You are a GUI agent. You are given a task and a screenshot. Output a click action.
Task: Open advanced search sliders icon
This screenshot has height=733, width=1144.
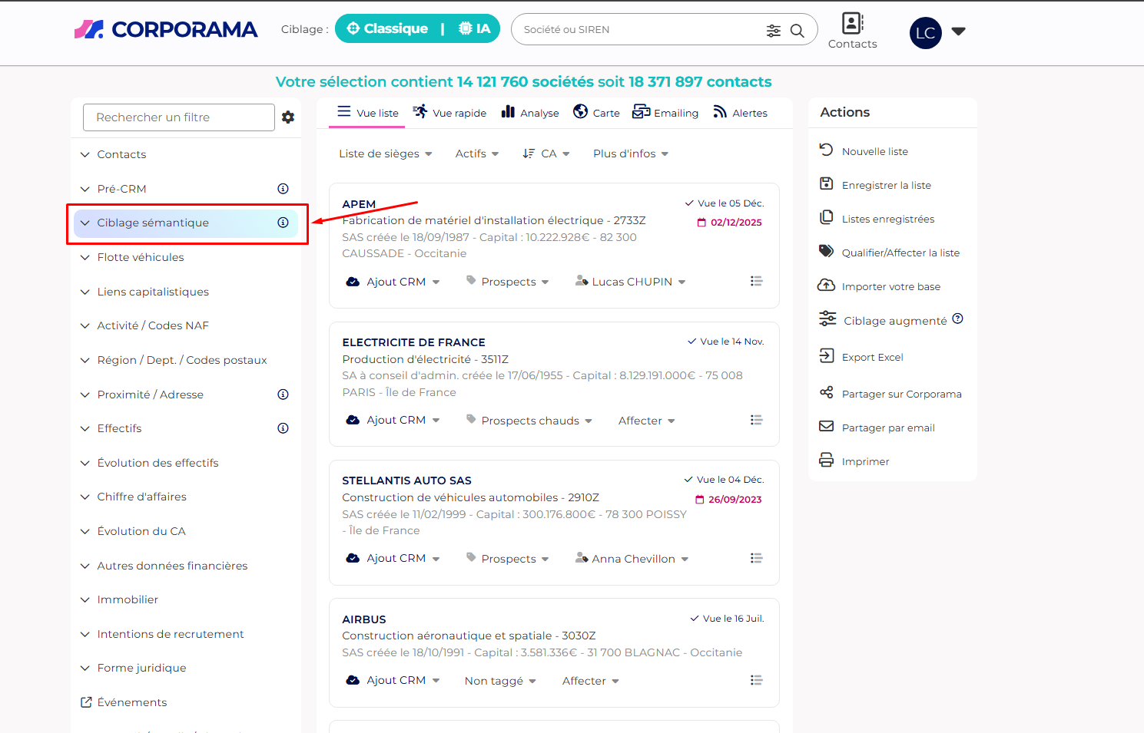click(773, 31)
